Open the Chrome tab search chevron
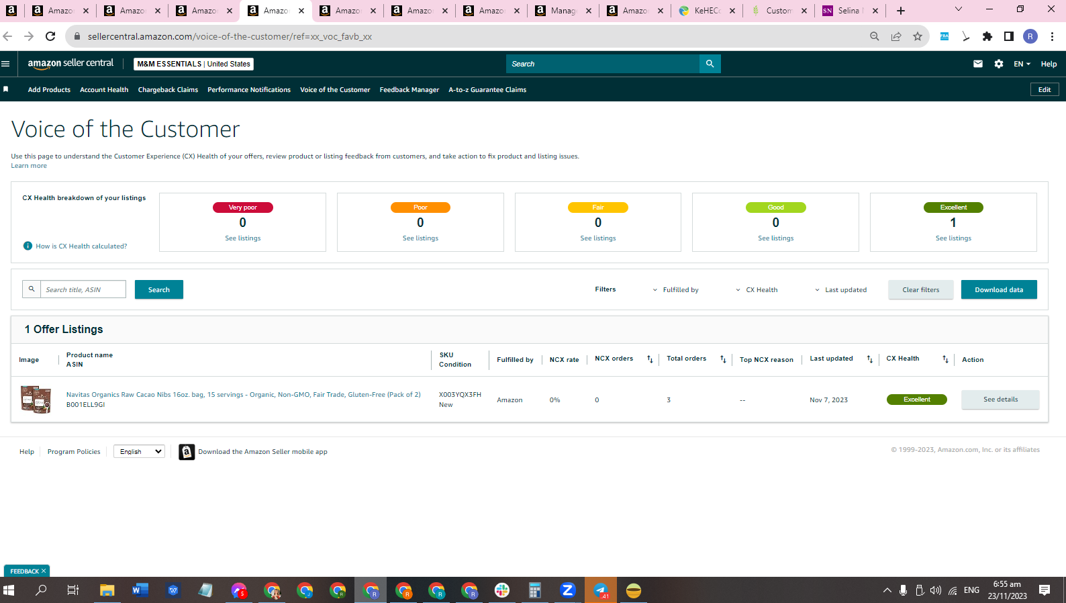The image size is (1066, 603). [x=959, y=9]
